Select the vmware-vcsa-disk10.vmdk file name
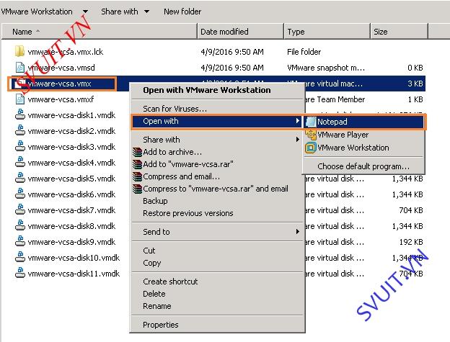The image size is (450, 342). [74, 258]
